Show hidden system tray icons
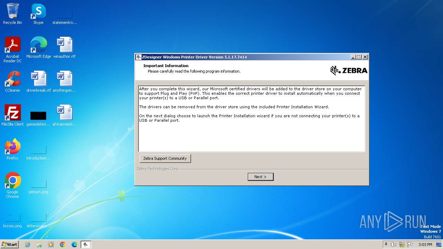This screenshot has height=249, width=443. 386,244
